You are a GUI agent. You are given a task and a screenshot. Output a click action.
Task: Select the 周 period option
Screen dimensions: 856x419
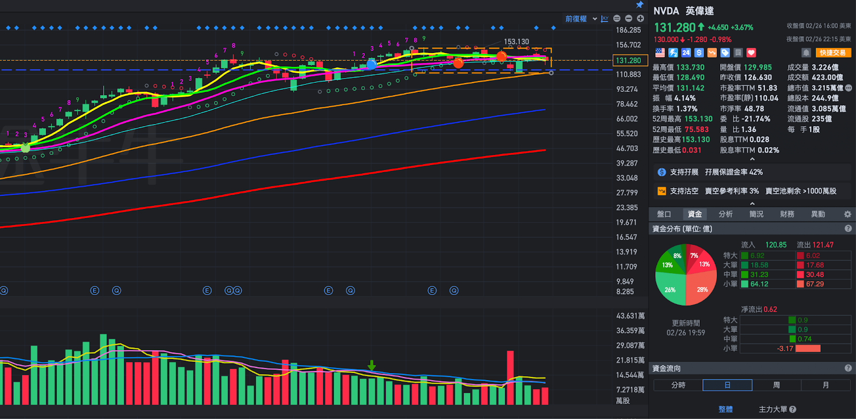[776, 385]
